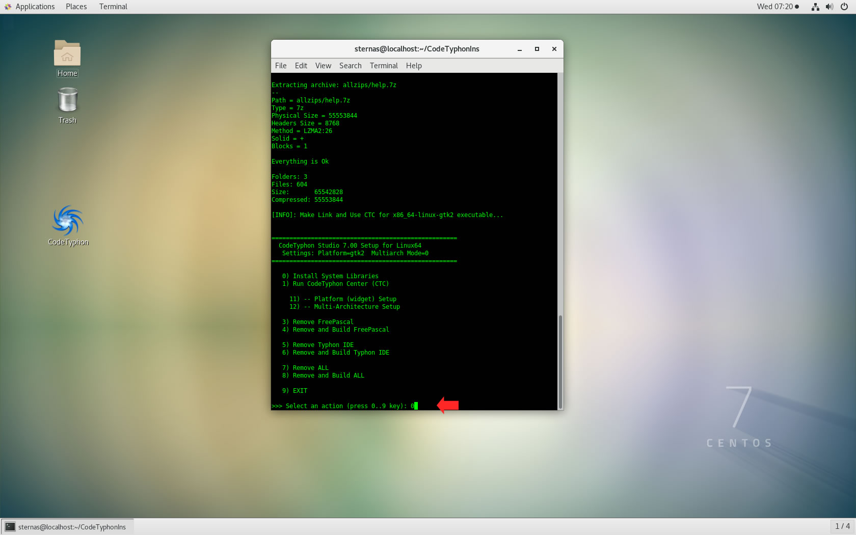Click the 'Size: 65542828' line
This screenshot has height=535, width=856.
[x=307, y=192]
